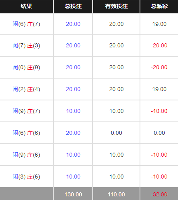Open the blue 10.00 bet for 闲(9) 庄(7)
The height and width of the screenshot is (200, 178).
point(73,111)
